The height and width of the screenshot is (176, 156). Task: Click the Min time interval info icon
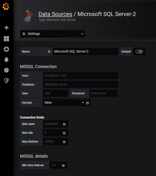63,165
